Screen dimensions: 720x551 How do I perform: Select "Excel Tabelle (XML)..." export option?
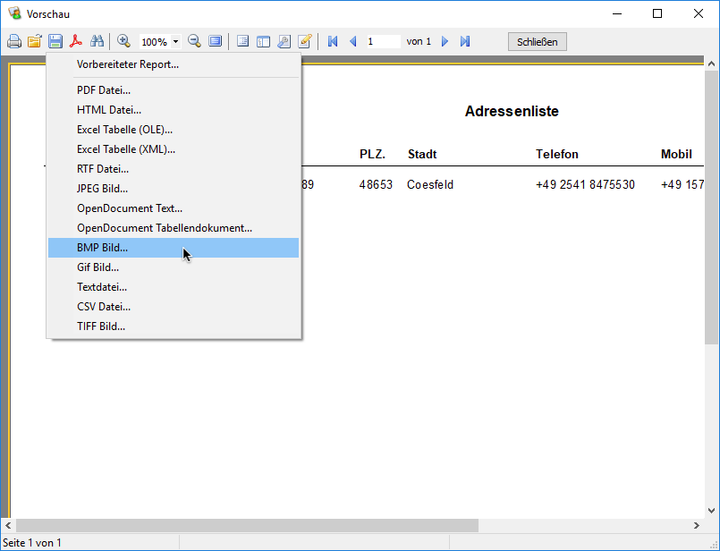(126, 149)
